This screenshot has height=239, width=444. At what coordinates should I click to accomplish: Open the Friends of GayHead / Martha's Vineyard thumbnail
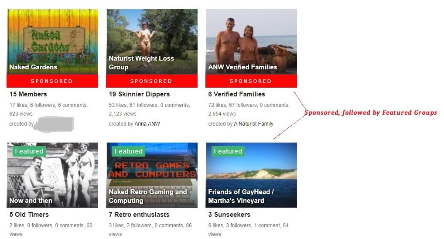tap(251, 175)
